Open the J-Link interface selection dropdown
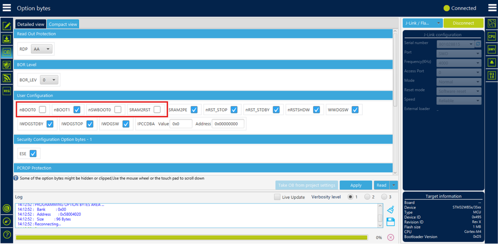The height and width of the screenshot is (244, 498). click(x=422, y=23)
